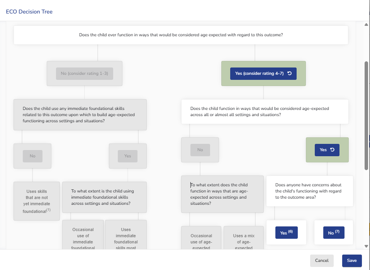Image resolution: width=370 pixels, height=270 pixels.
Task: Click the "Does anyone have concerns" question box
Action: (x=309, y=191)
